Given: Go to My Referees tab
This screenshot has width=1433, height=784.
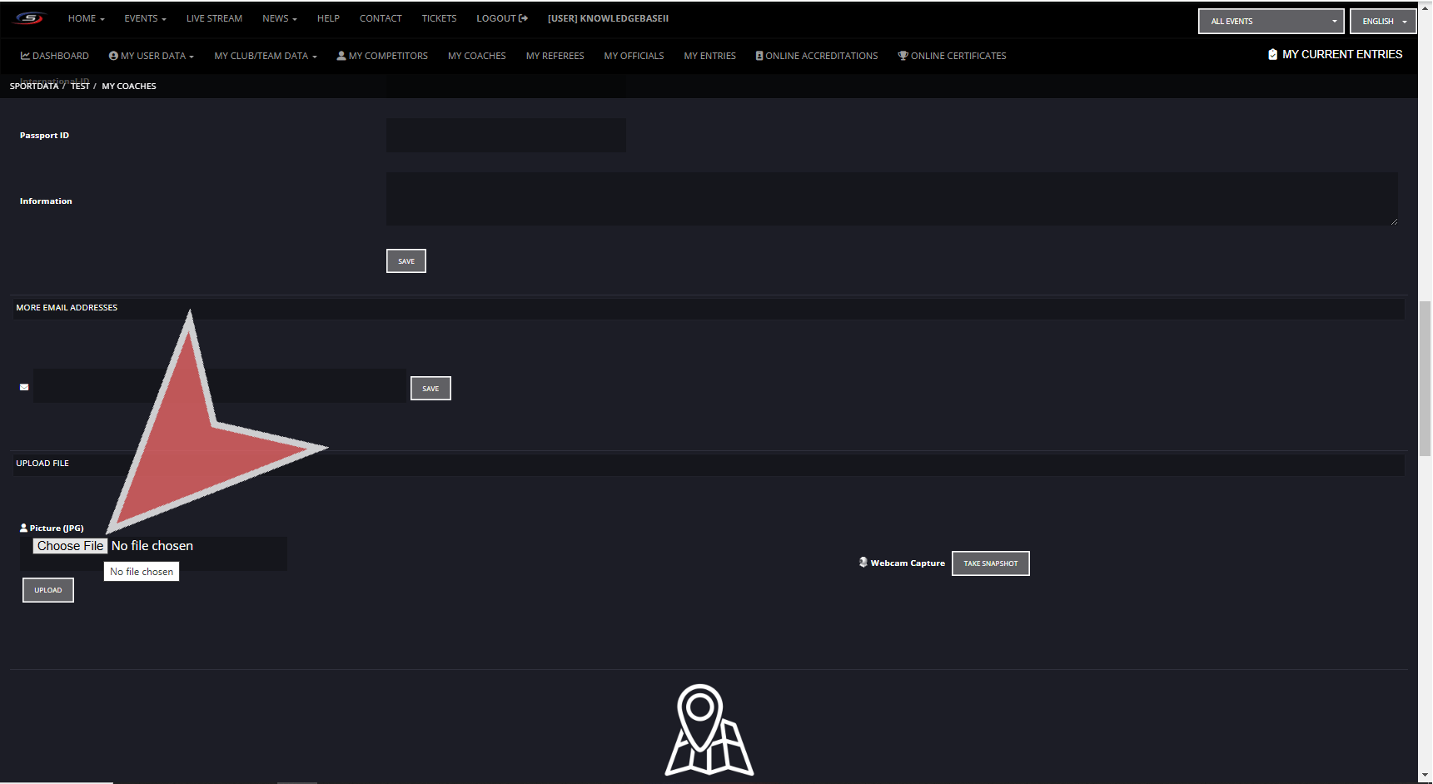Looking at the screenshot, I should (555, 56).
